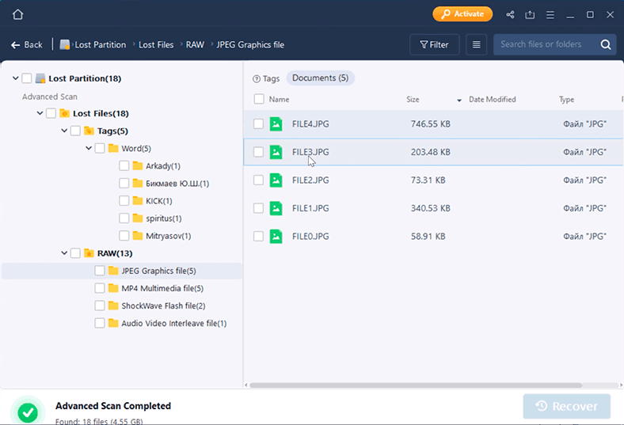Tick the JPEG Graphics file folder checkbox
Viewport: 624px width, 425px height.
(100, 271)
